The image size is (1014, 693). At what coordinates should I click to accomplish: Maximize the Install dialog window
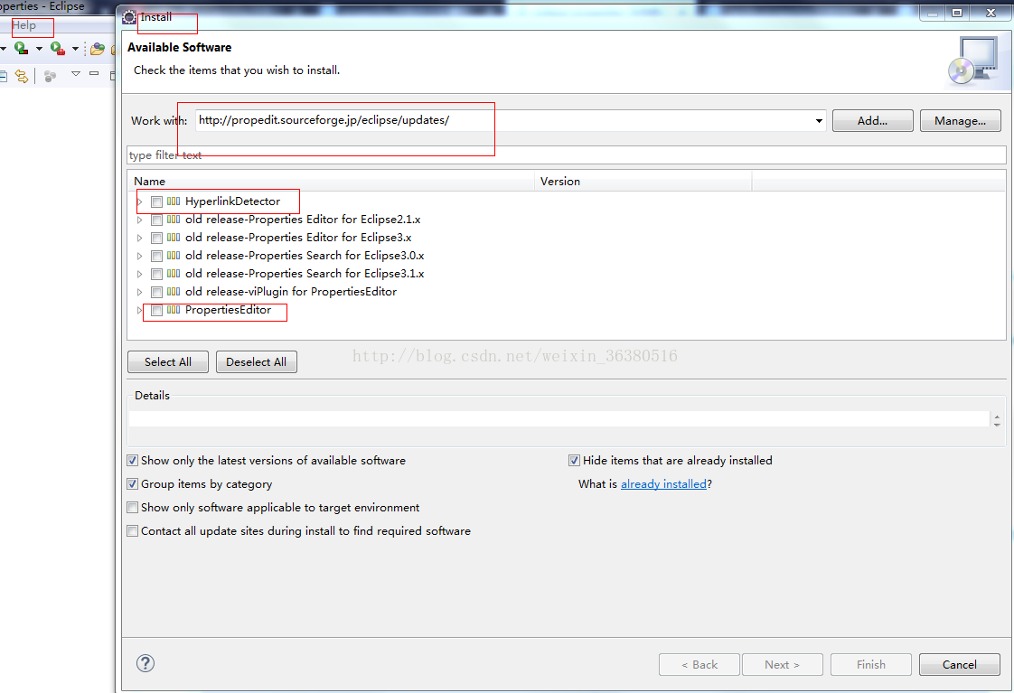[x=957, y=13]
